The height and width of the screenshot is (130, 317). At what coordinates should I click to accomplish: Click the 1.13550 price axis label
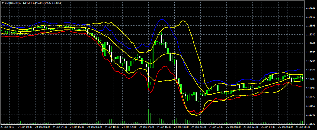311,52
